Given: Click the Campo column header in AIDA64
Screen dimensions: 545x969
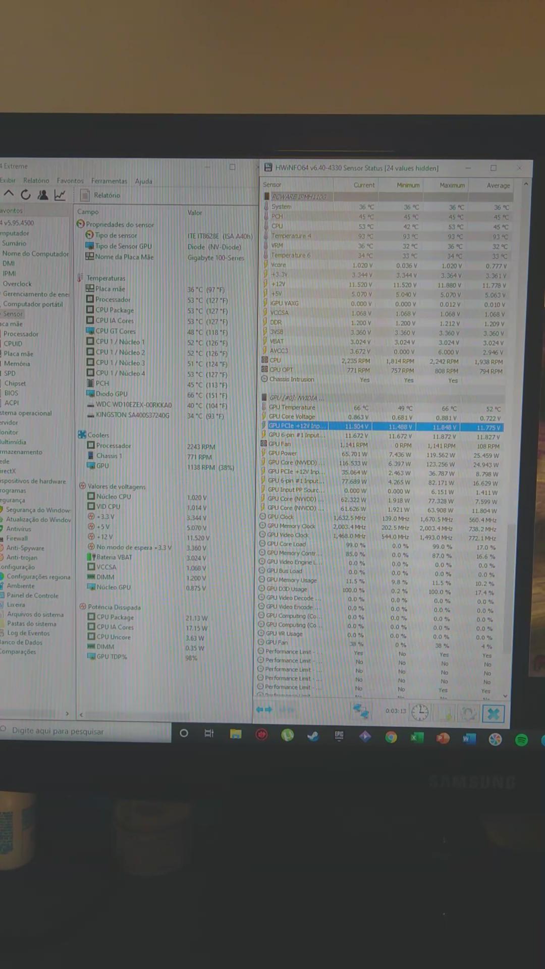Looking at the screenshot, I should click(x=88, y=212).
